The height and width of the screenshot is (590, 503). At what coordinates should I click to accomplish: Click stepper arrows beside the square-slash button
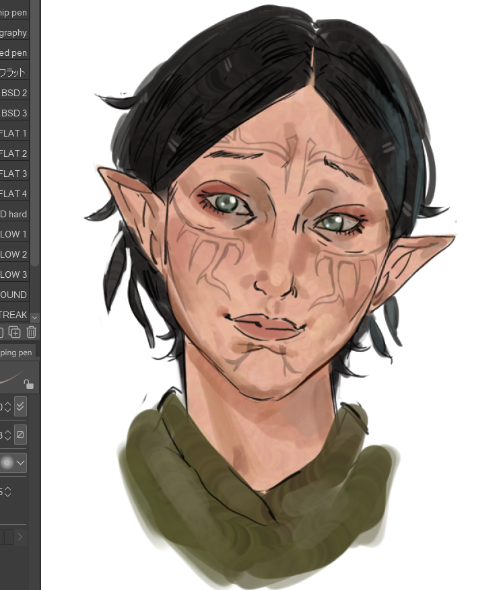[7, 435]
